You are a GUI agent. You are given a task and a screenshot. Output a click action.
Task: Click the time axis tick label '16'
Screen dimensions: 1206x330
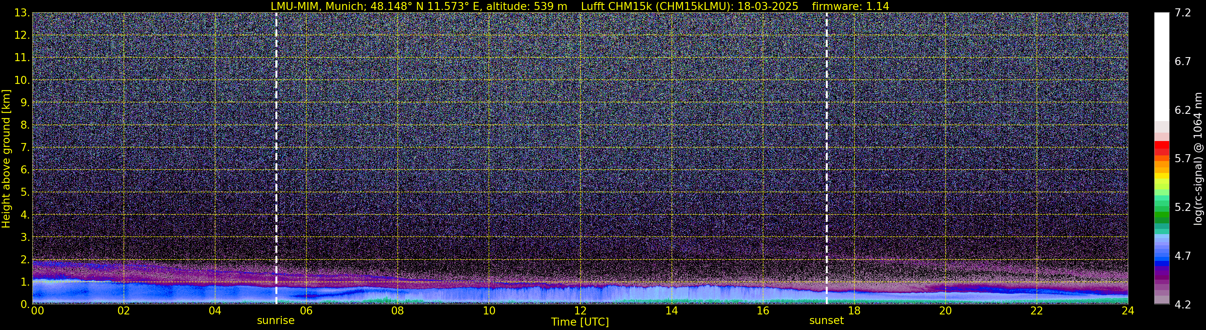763,311
